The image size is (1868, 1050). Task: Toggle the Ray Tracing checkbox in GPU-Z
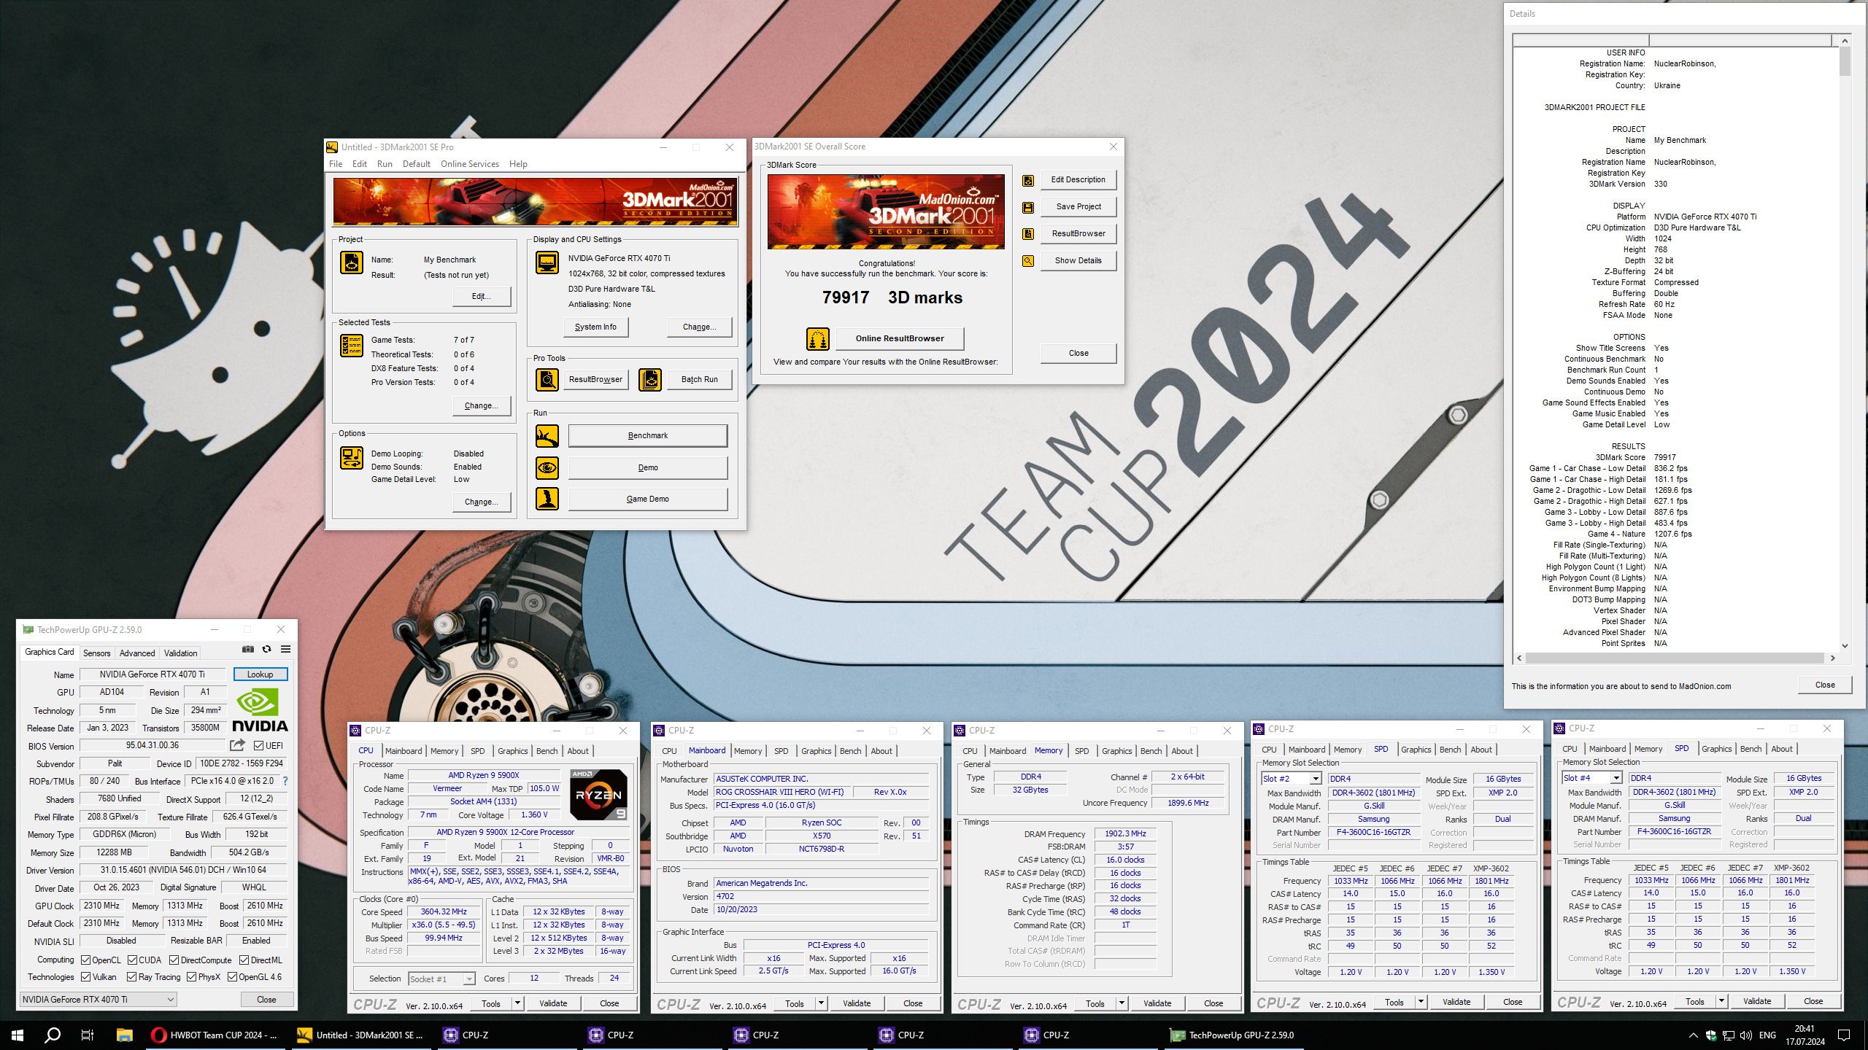[132, 977]
